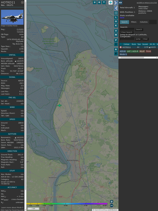The image size is (158, 211).
Task: Click the H map button
Action: [99, 2]
